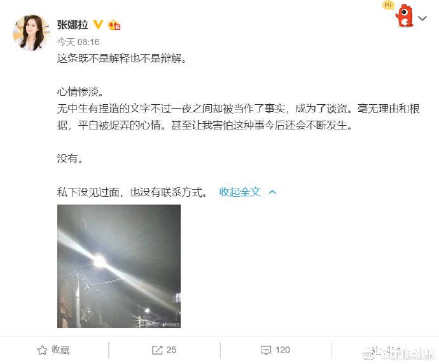Screen dimensions: 439x364
Task: Open the attached night light photo
Action: (119, 266)
